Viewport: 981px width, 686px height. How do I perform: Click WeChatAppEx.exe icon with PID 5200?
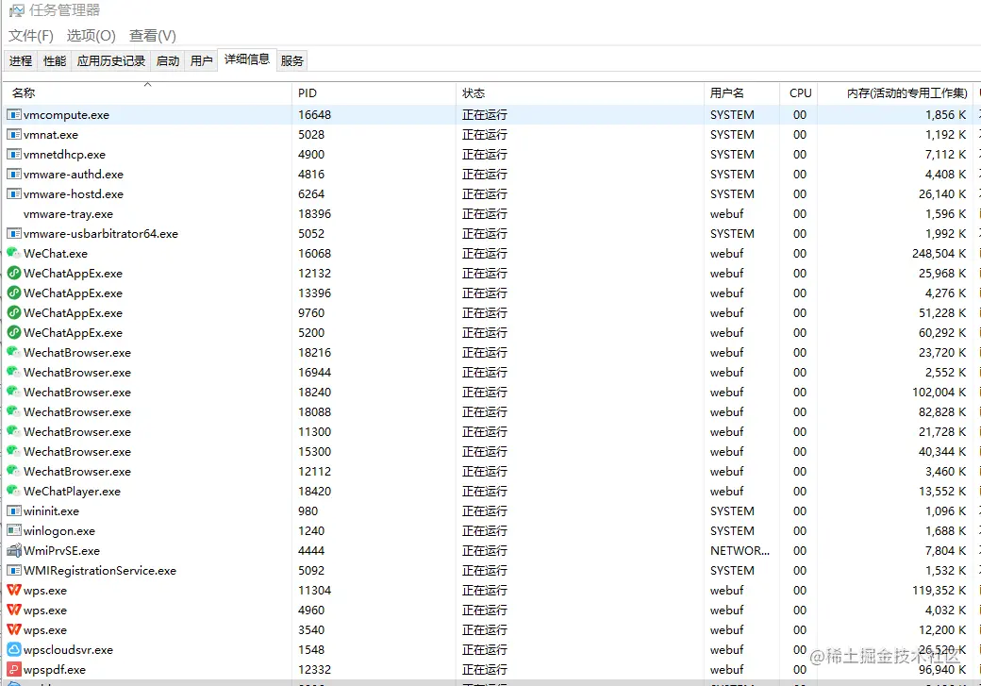pos(14,333)
